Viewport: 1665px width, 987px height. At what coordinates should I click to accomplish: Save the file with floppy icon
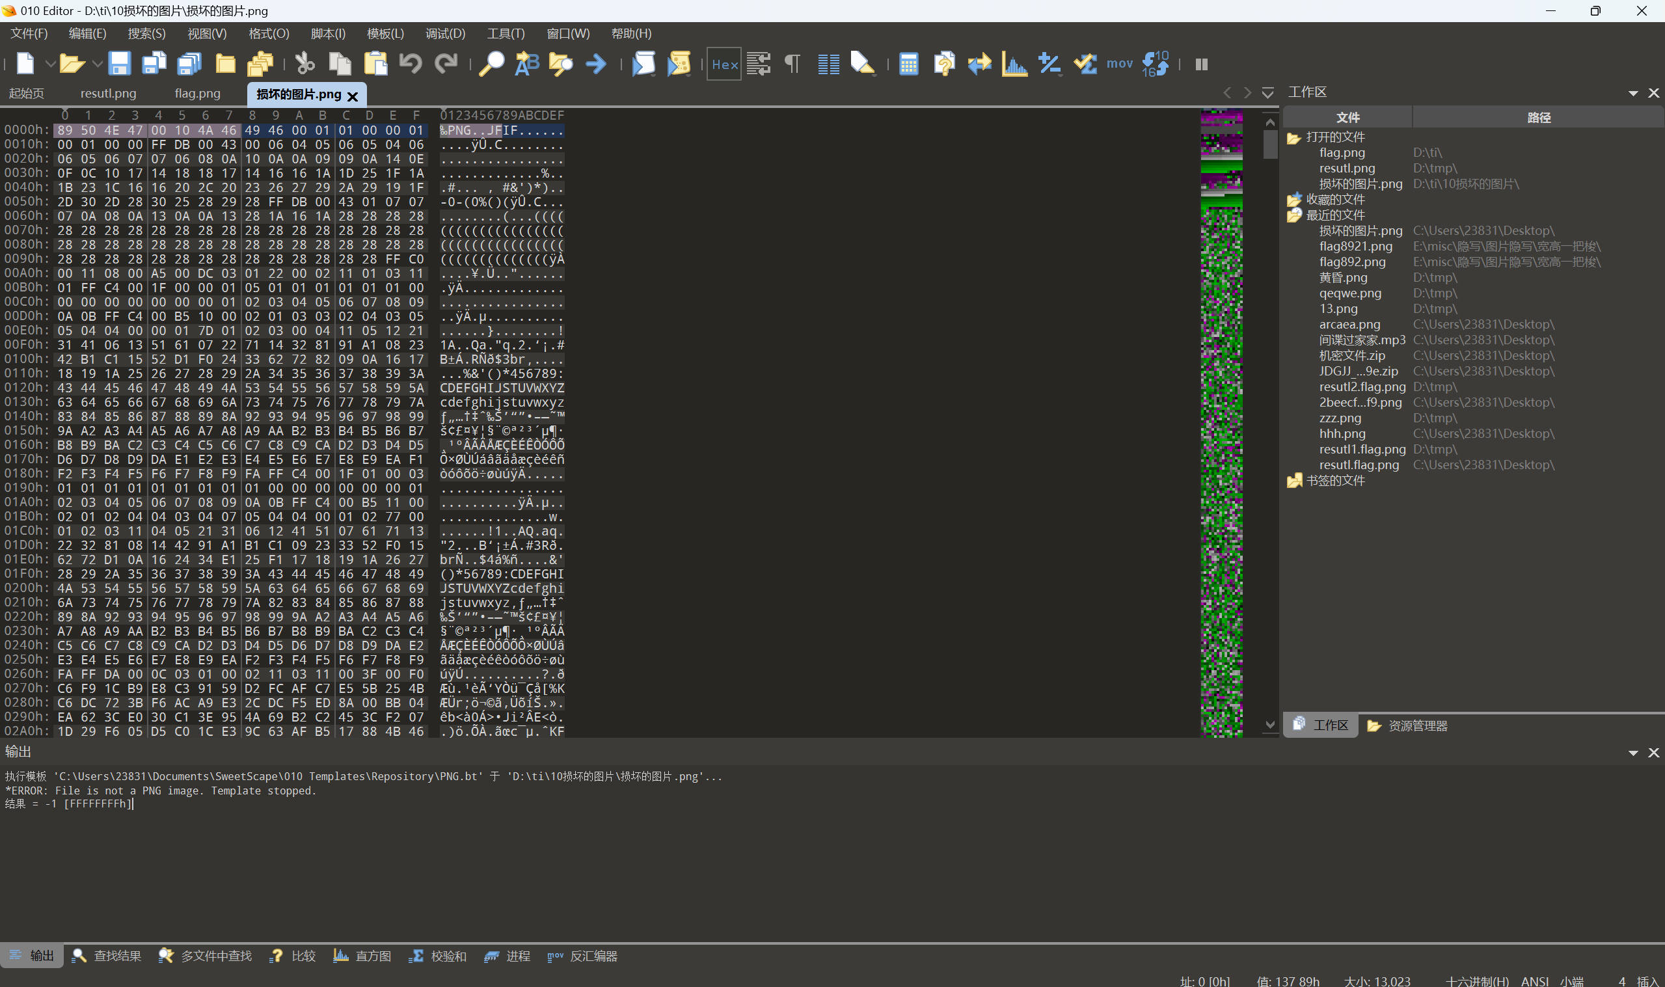(119, 64)
